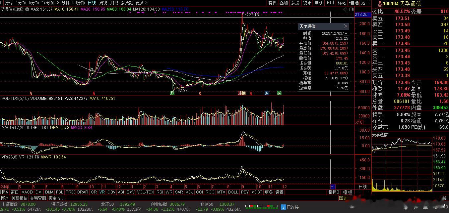The width and height of the screenshot is (449, 213).
Task: Click the R300 badge next to 300394
Action: (x=380, y=4)
